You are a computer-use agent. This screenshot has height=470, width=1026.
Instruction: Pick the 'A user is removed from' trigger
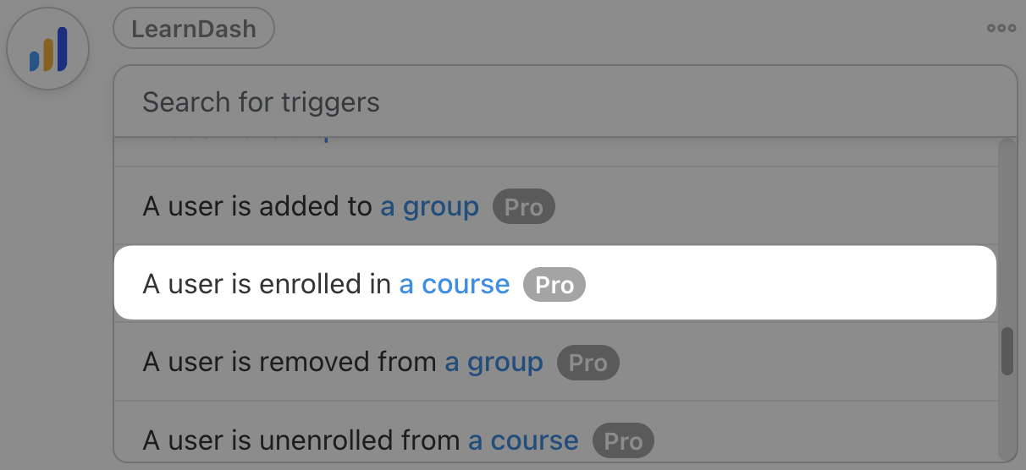[x=289, y=363]
